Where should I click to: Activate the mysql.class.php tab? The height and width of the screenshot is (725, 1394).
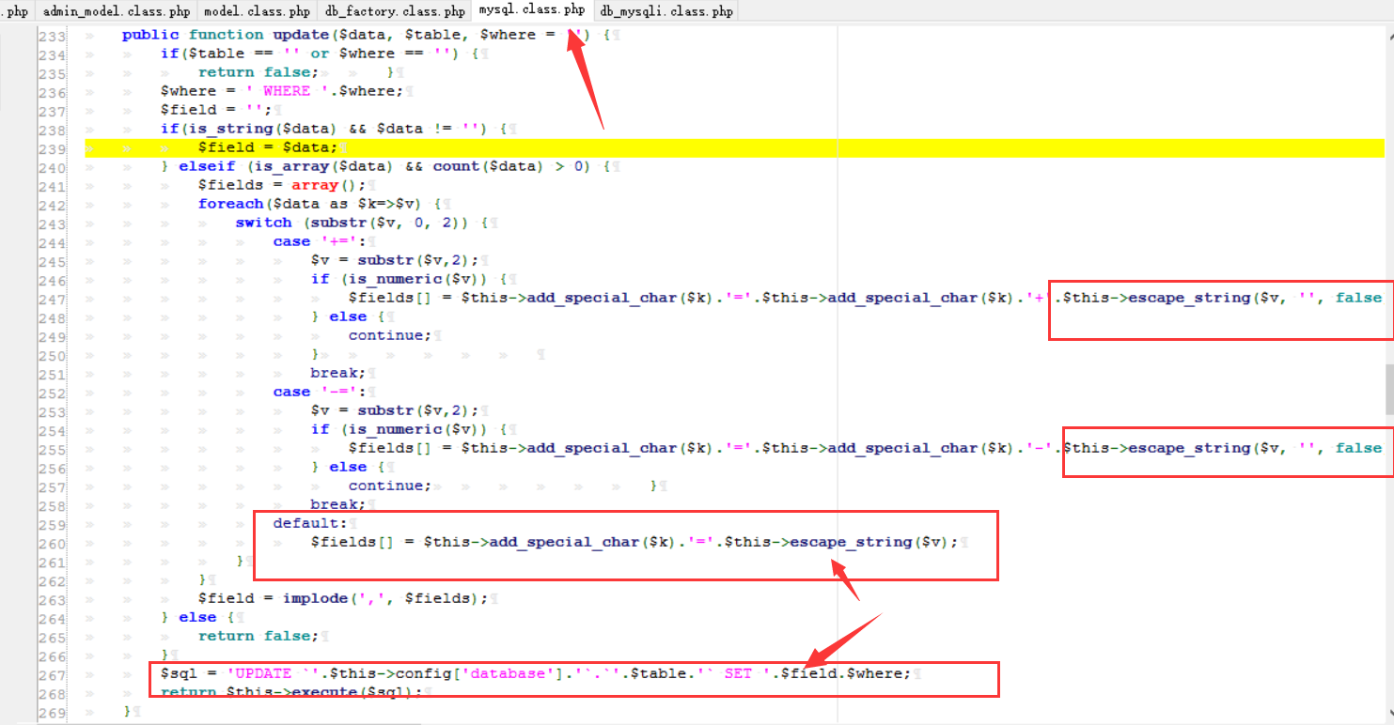point(532,10)
